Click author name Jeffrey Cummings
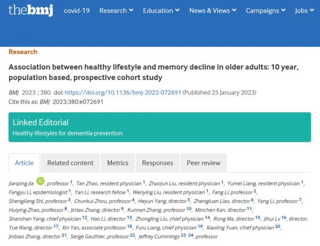The image size is (320, 246). click(158, 236)
